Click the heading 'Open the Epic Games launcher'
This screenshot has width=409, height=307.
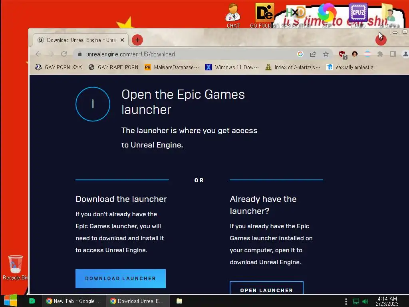(x=183, y=102)
